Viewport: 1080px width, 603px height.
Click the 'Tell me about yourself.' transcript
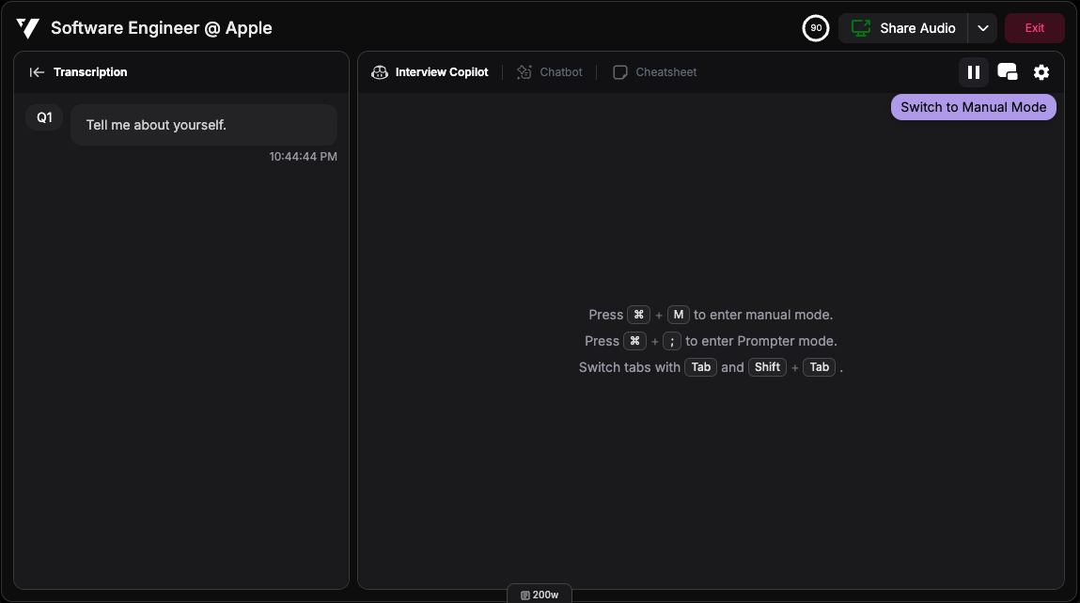click(x=204, y=125)
